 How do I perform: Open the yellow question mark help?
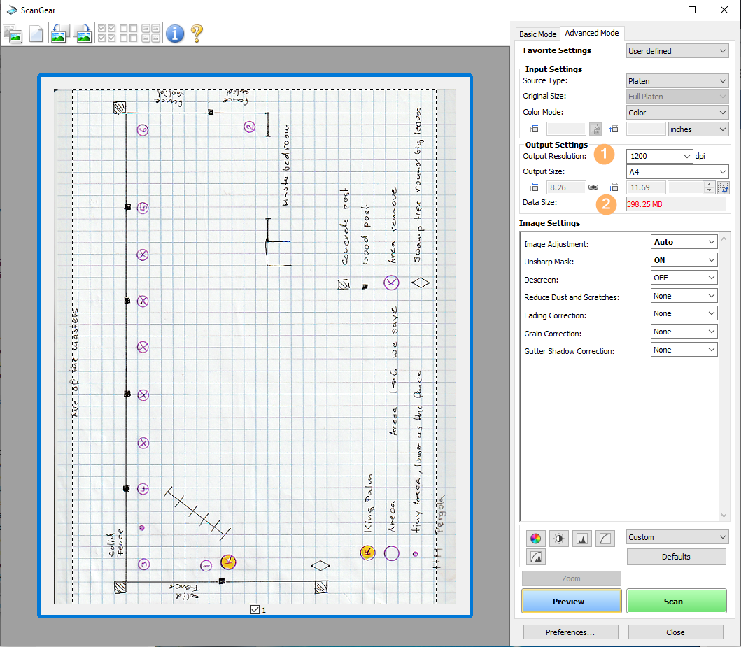click(x=197, y=34)
